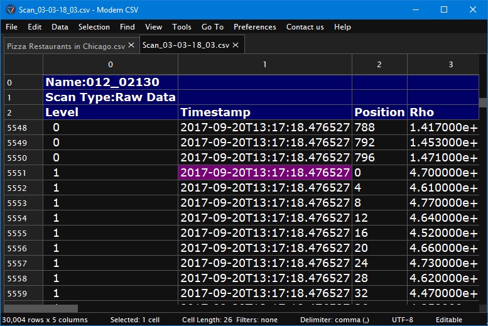488x326 pixels.
Task: Open the Data menu
Action: click(x=60, y=27)
